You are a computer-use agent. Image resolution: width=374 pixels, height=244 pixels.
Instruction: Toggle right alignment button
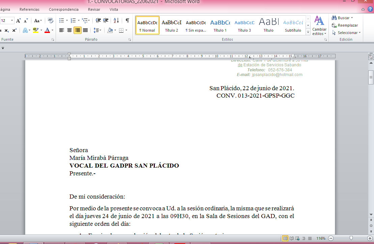click(78, 30)
